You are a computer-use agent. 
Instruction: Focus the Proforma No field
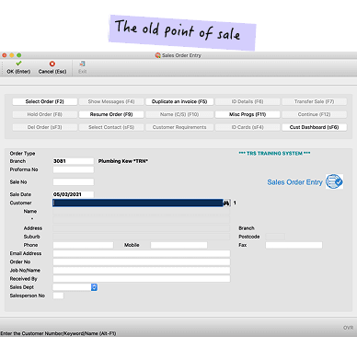pyautogui.click(x=74, y=169)
